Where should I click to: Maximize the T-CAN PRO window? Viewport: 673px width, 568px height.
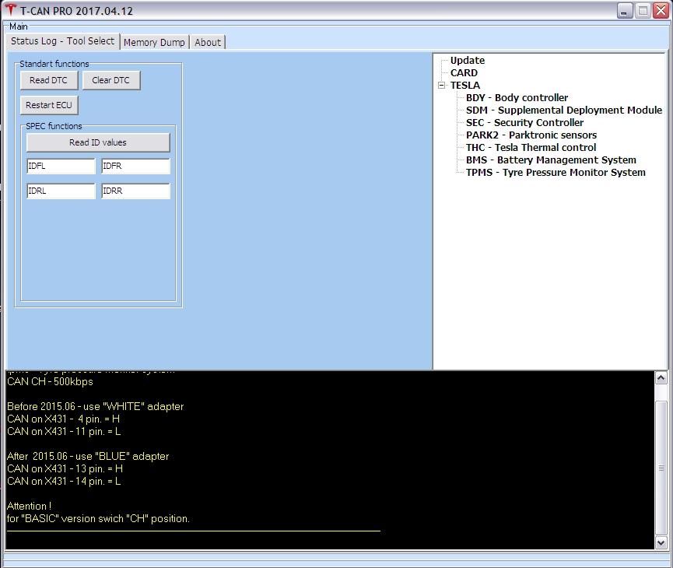(643, 10)
